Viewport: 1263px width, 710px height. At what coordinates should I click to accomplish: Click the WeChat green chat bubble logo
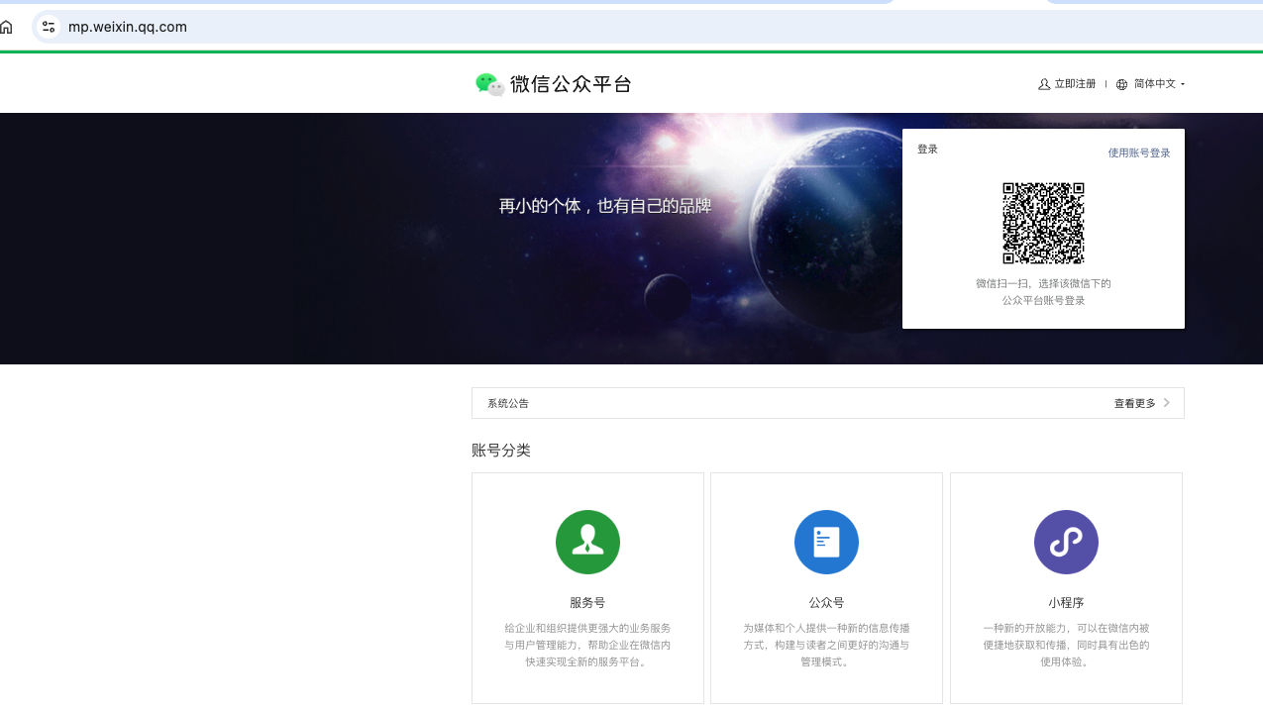(x=489, y=84)
